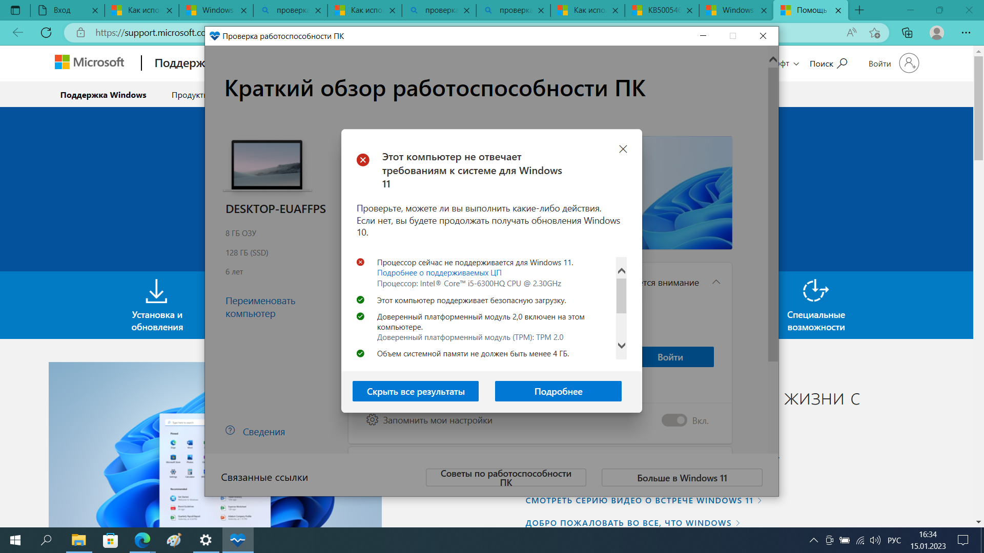Image resolution: width=984 pixels, height=553 pixels.
Task: Open PC Health Check taskbar icon
Action: click(x=237, y=540)
